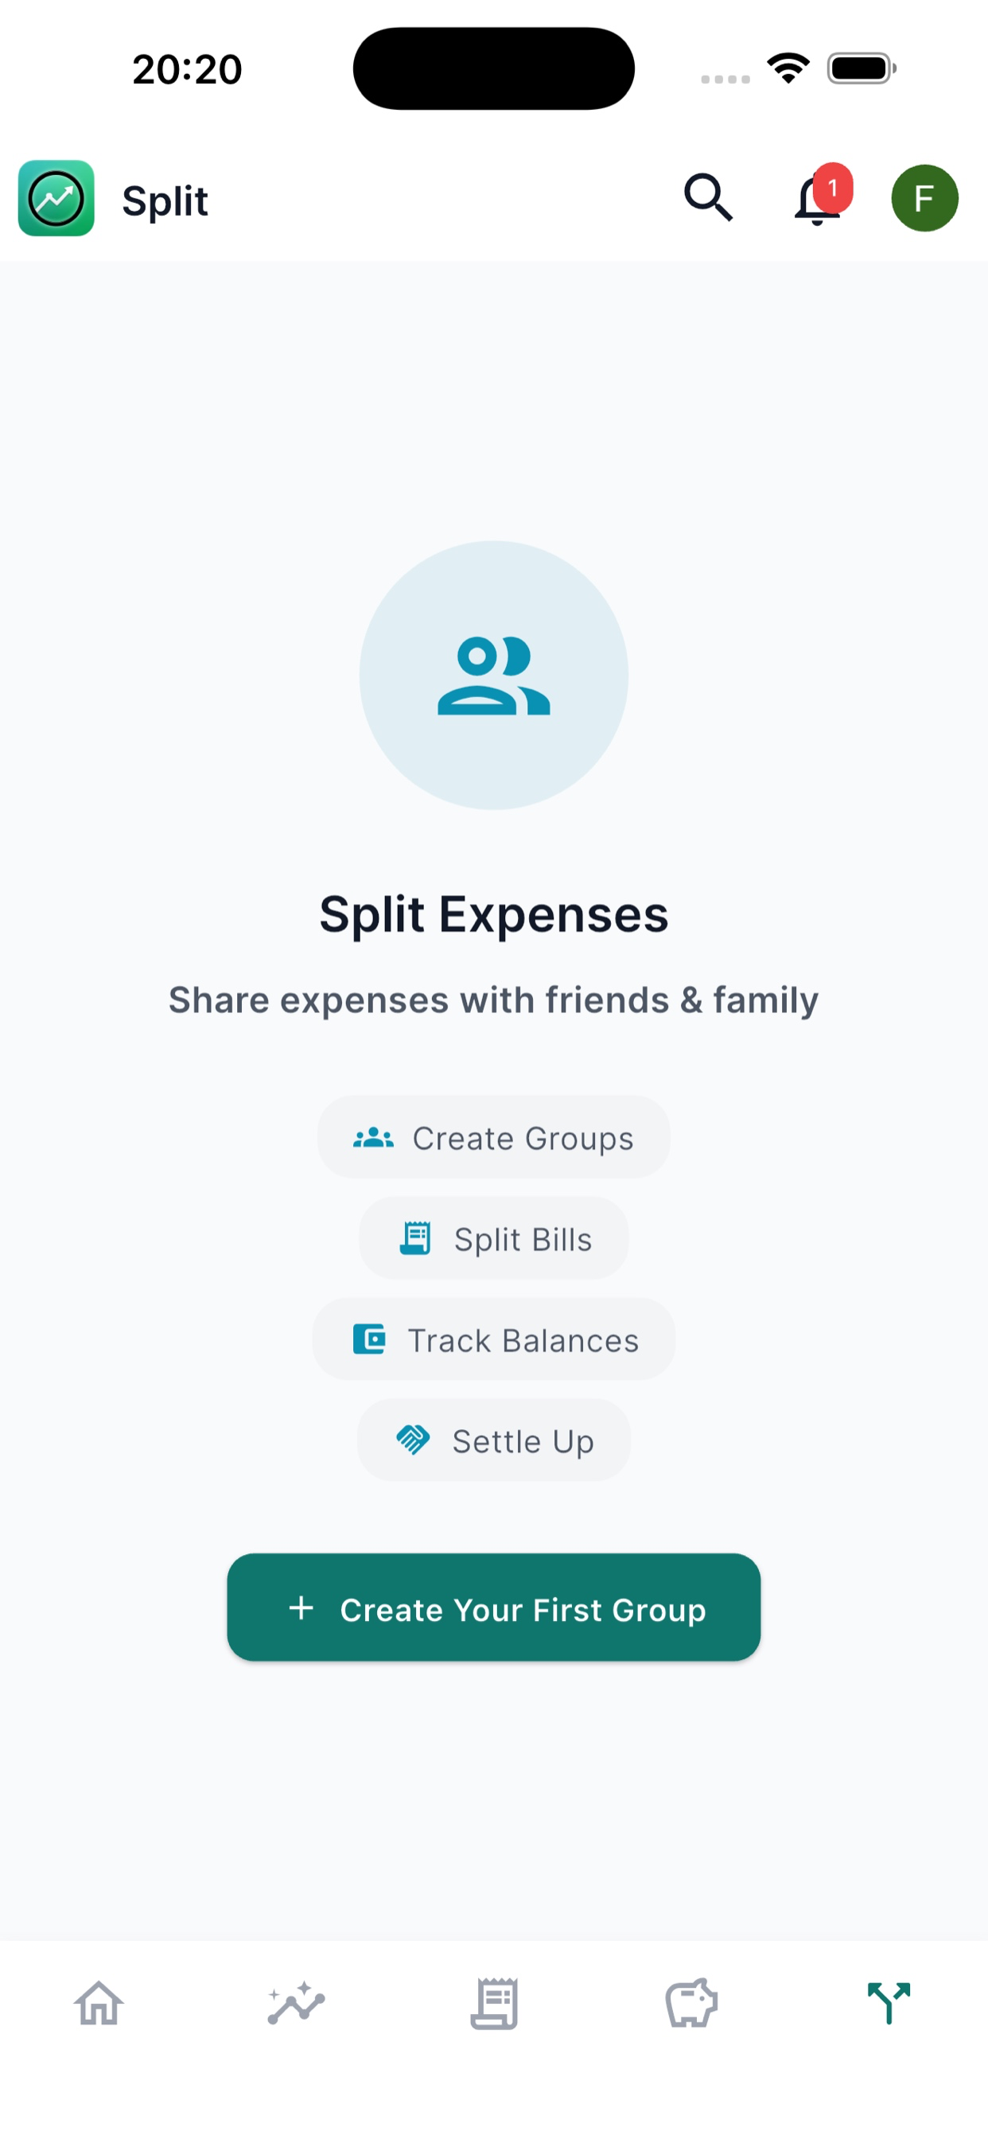Tap the Settle Up chip

coord(494,1440)
